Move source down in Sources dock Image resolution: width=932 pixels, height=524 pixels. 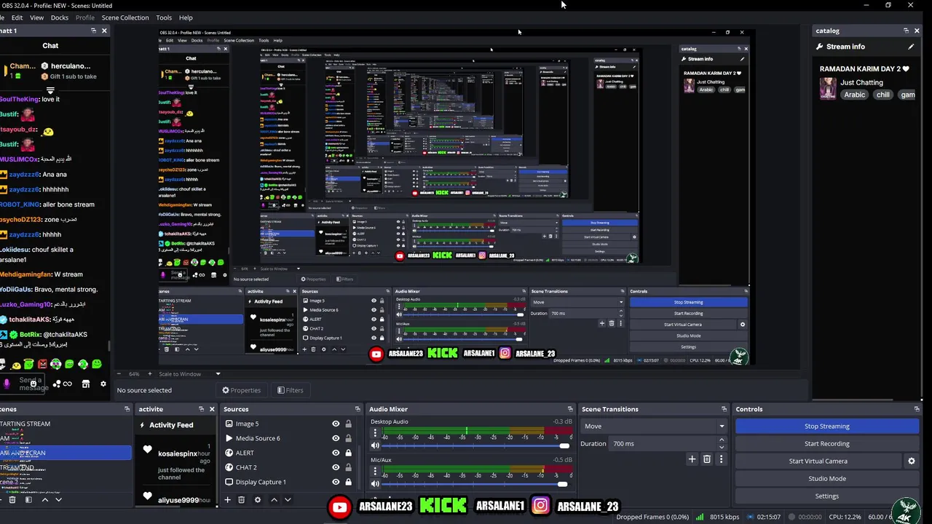point(288,500)
